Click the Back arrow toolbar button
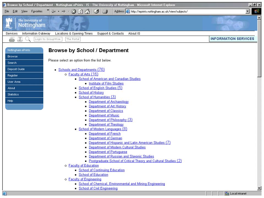The height and width of the screenshot is (198, 264). [54, 12]
